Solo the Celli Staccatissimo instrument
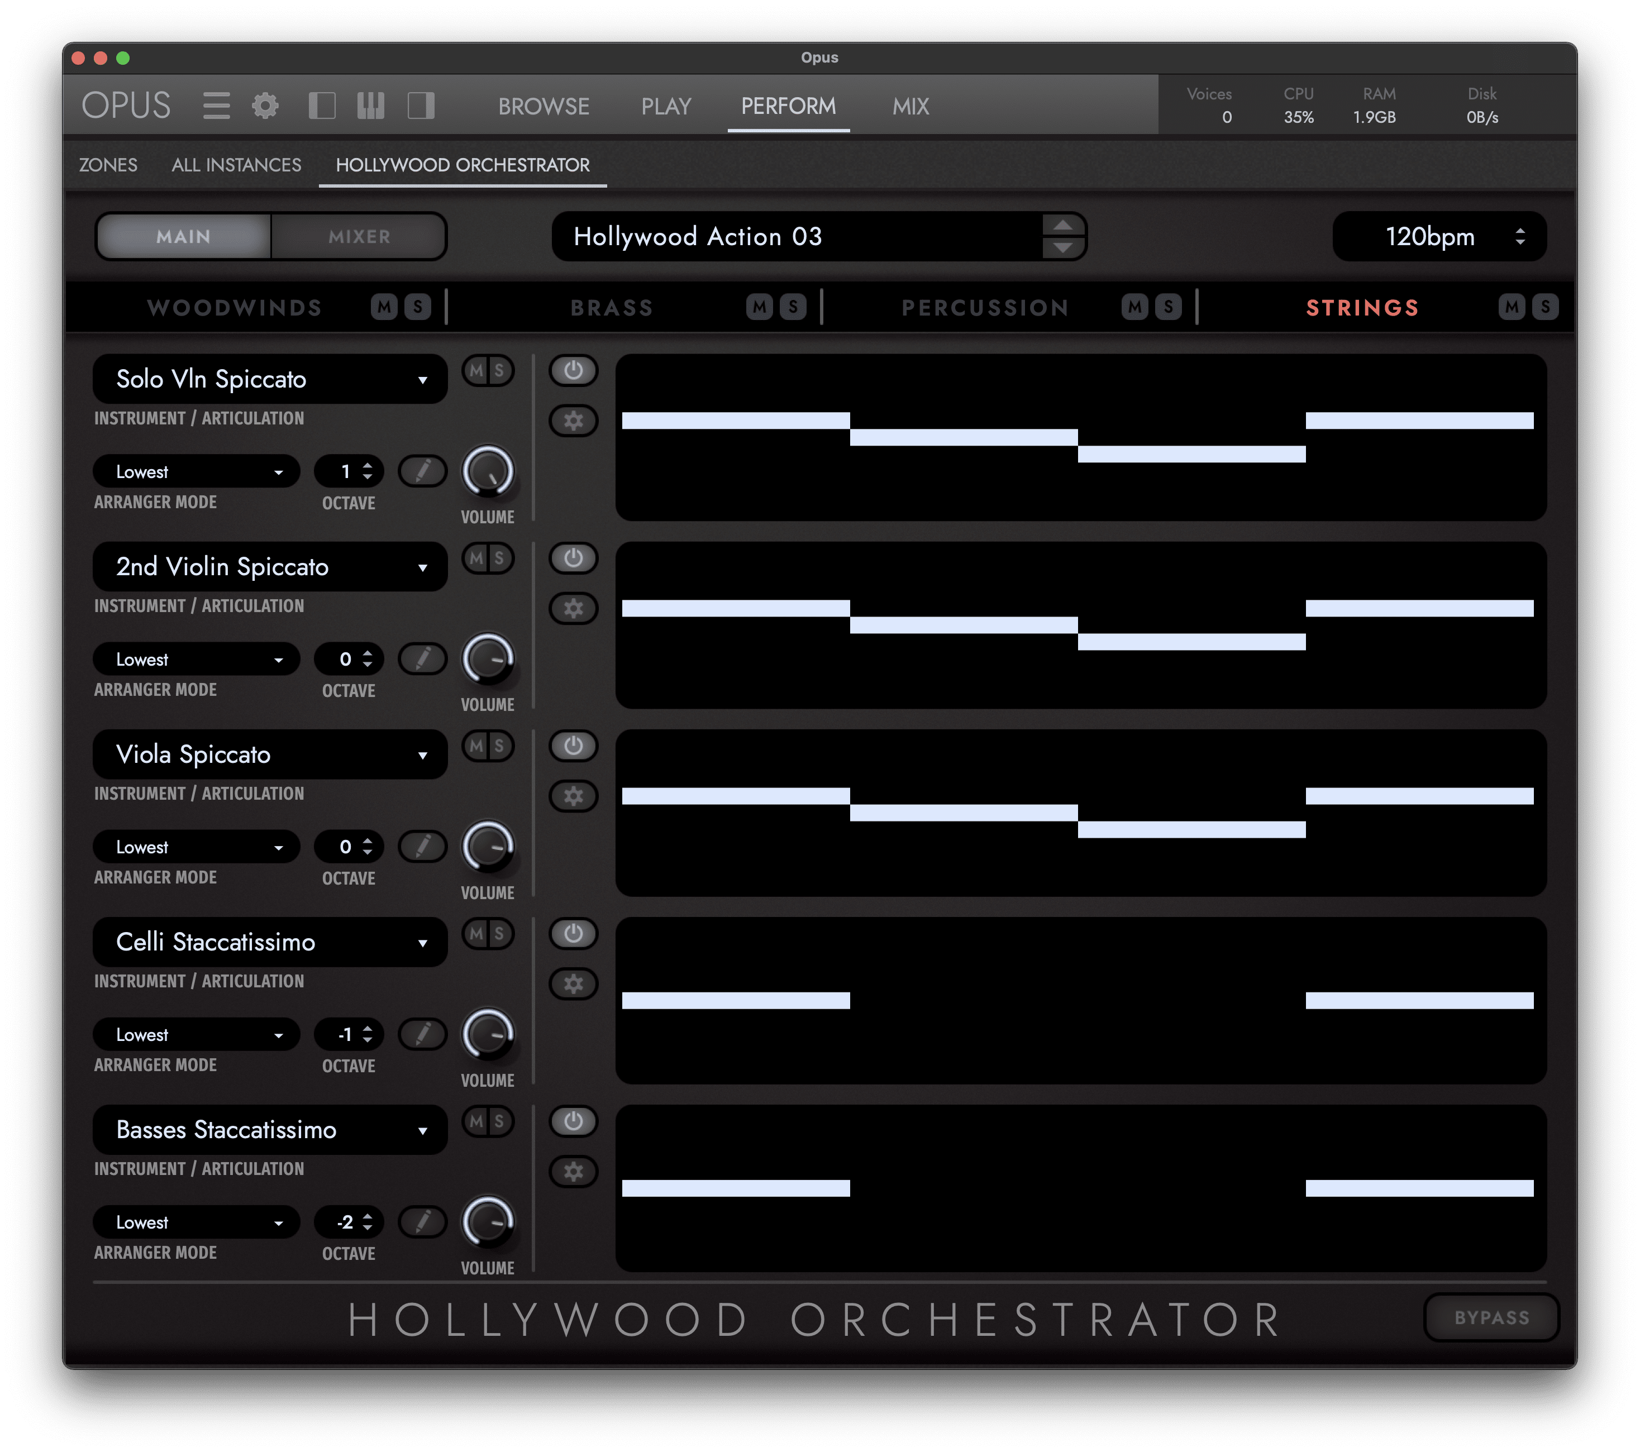 click(x=500, y=934)
